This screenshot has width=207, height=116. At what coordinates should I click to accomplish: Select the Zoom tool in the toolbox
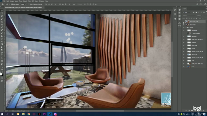tap(2, 67)
